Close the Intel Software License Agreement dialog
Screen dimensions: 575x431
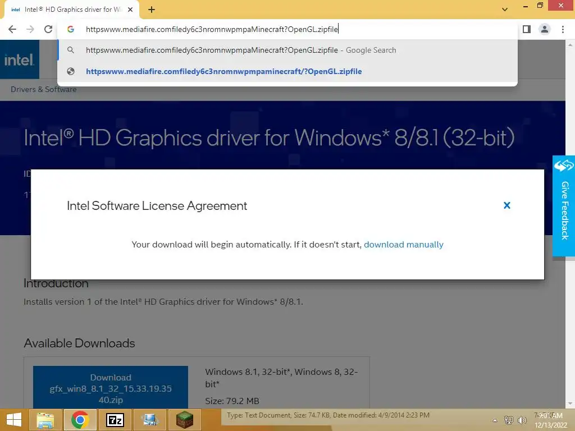[507, 205]
